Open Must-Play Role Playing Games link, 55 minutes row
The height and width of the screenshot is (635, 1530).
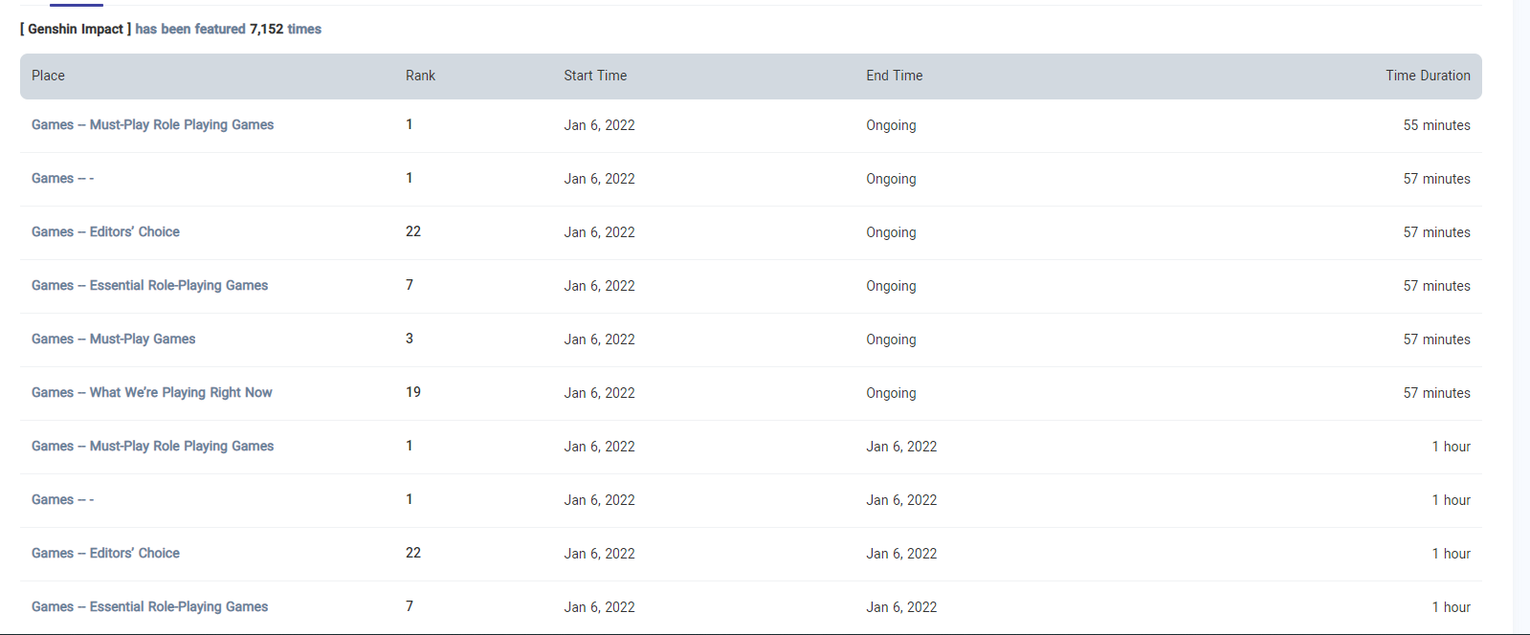(x=152, y=124)
